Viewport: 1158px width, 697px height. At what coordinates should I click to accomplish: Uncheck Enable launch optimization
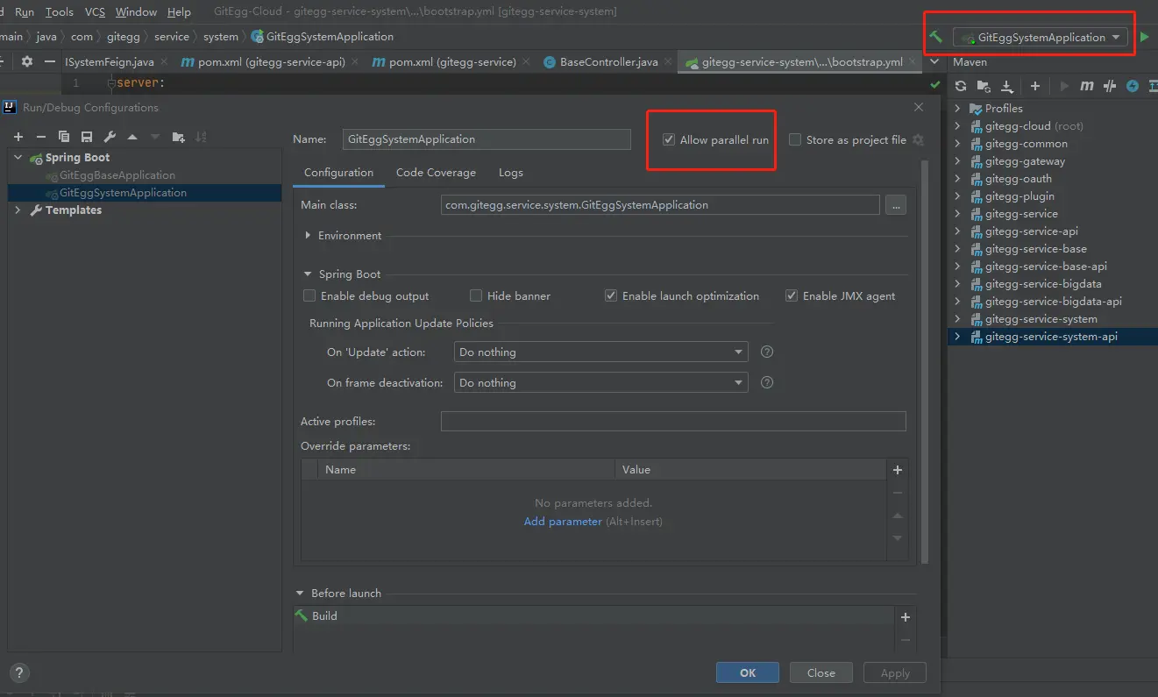tap(611, 295)
